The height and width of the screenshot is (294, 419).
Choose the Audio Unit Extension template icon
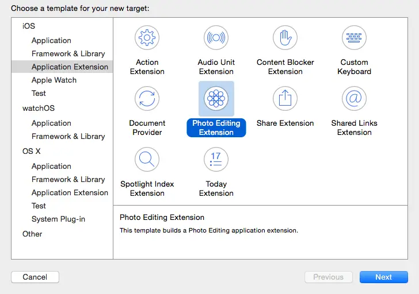coord(216,38)
